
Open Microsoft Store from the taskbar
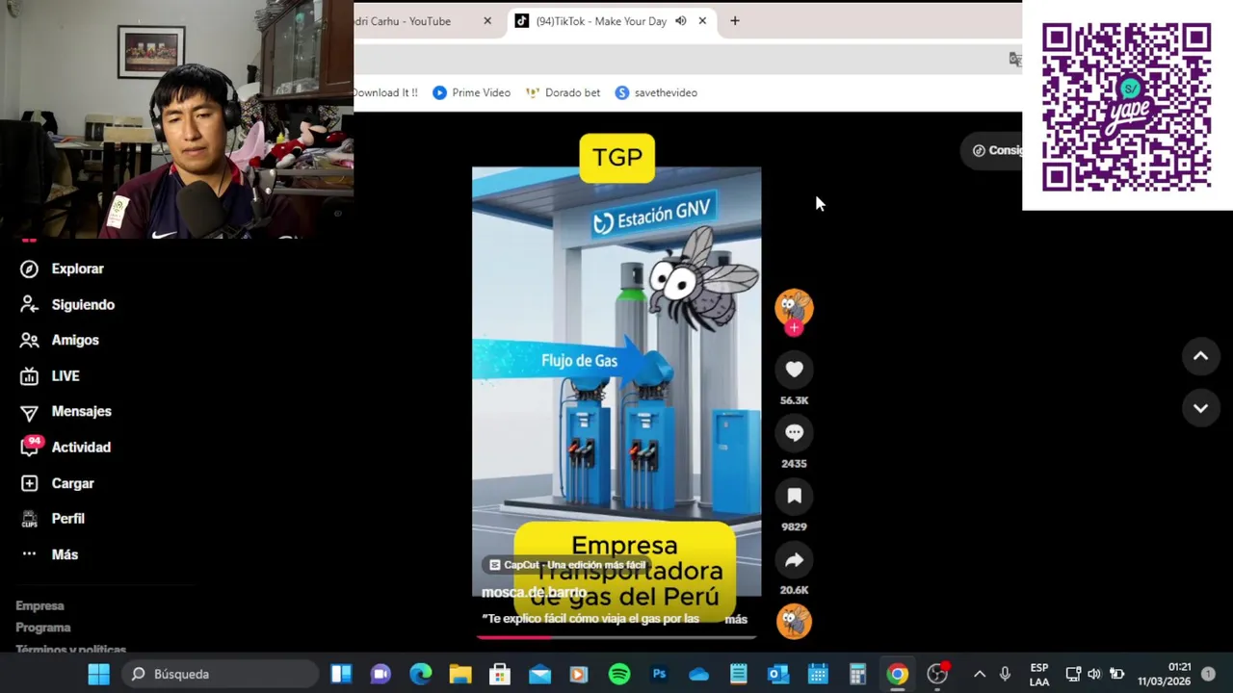tap(500, 674)
